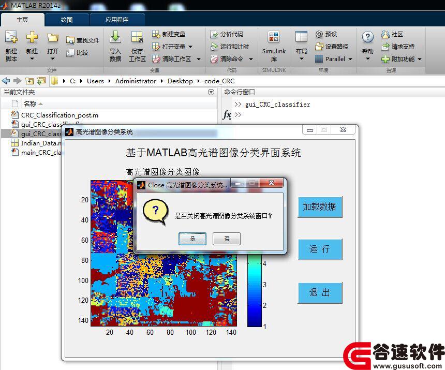Click Desktop in address path
This screenshot has height=370, width=445.
[180, 81]
